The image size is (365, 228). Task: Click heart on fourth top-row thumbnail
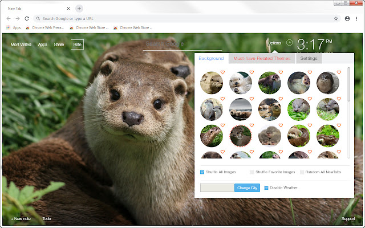point(310,72)
